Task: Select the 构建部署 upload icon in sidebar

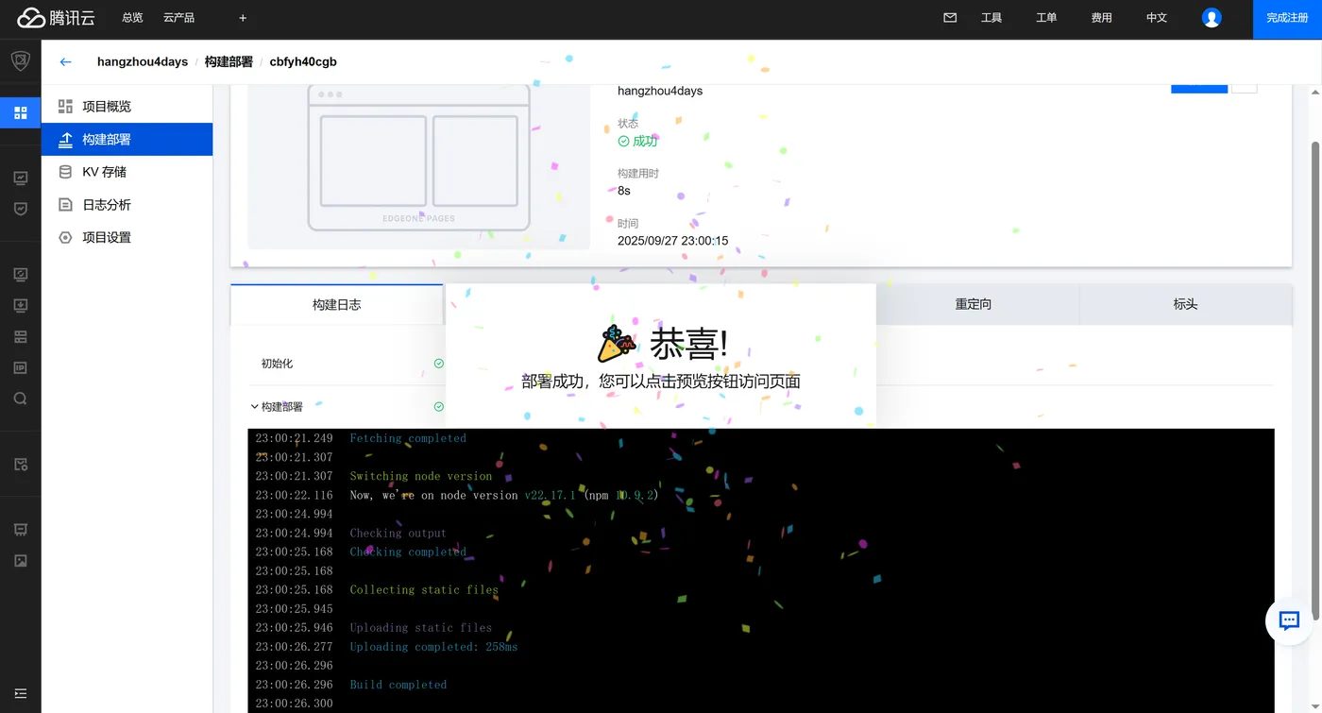Action: (64, 139)
